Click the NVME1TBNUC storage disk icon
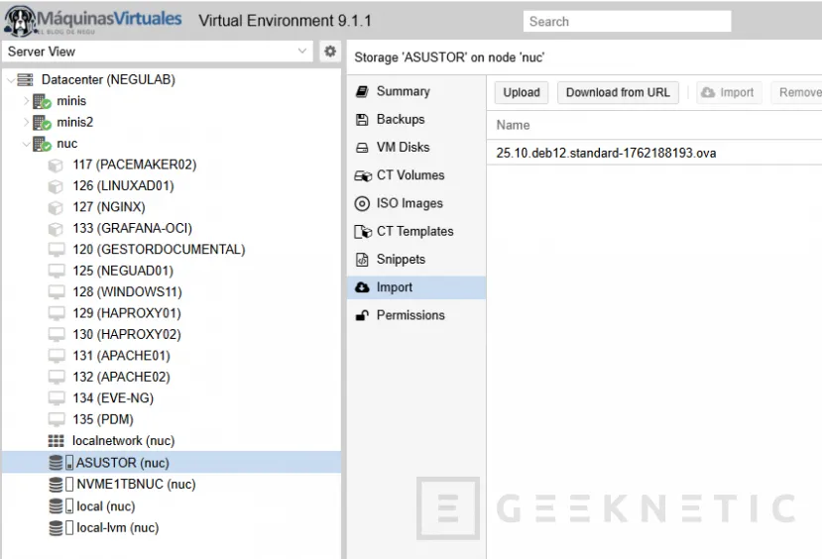The height and width of the screenshot is (559, 822). [56, 484]
